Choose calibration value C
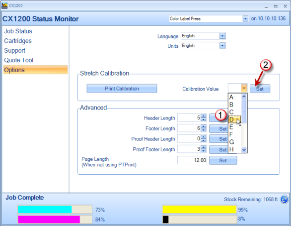This screenshot has height=226, width=291. [x=234, y=112]
